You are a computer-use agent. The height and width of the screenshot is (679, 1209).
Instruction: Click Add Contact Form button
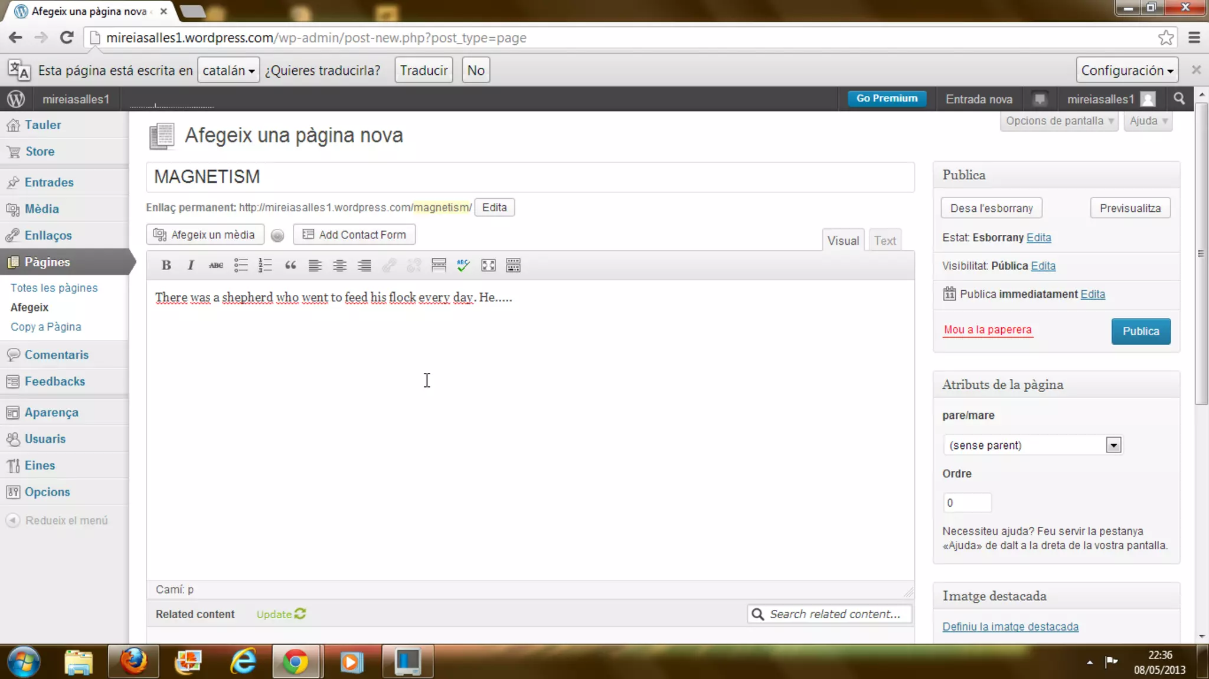coord(354,235)
